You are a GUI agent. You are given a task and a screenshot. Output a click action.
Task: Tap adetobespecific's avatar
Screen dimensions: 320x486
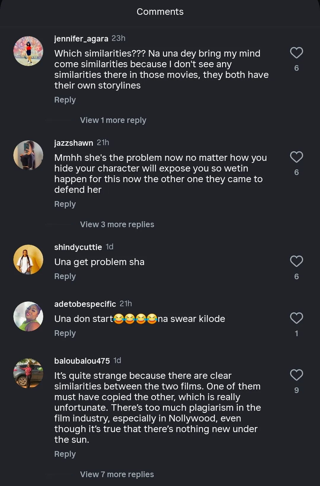[28, 316]
